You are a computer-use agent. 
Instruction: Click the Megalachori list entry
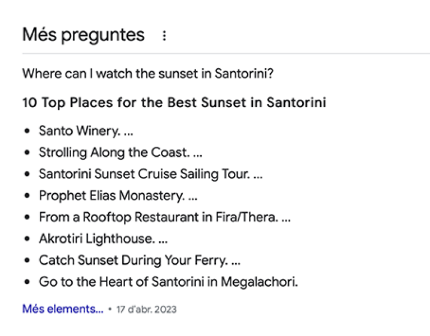[168, 282]
